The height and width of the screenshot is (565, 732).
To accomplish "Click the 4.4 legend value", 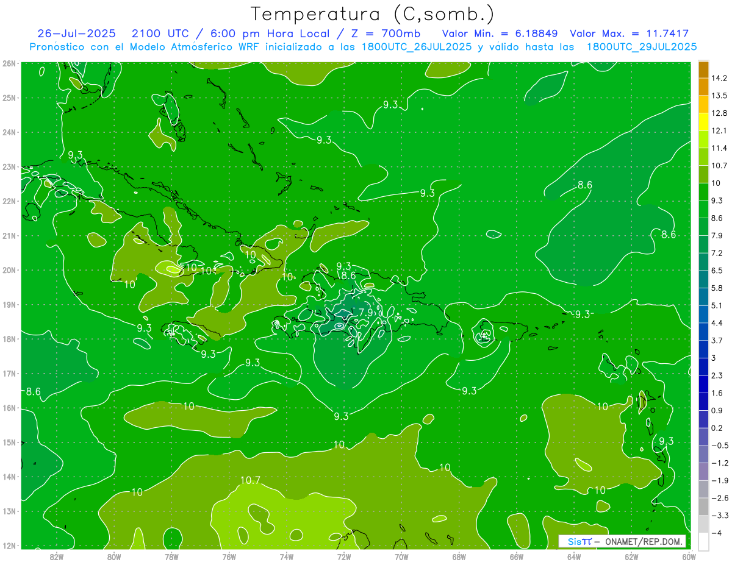I will click(718, 323).
